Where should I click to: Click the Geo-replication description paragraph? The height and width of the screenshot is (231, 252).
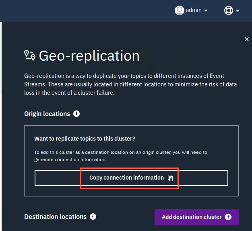click(x=130, y=84)
